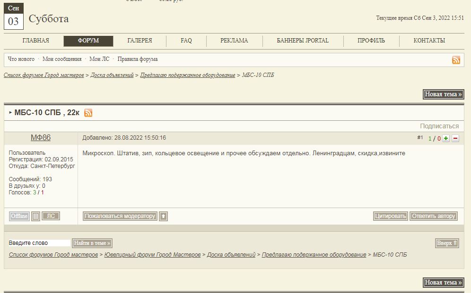Go to the ГАЛЕРЕЯ menu item
The height and width of the screenshot is (293, 471).
[140, 41]
